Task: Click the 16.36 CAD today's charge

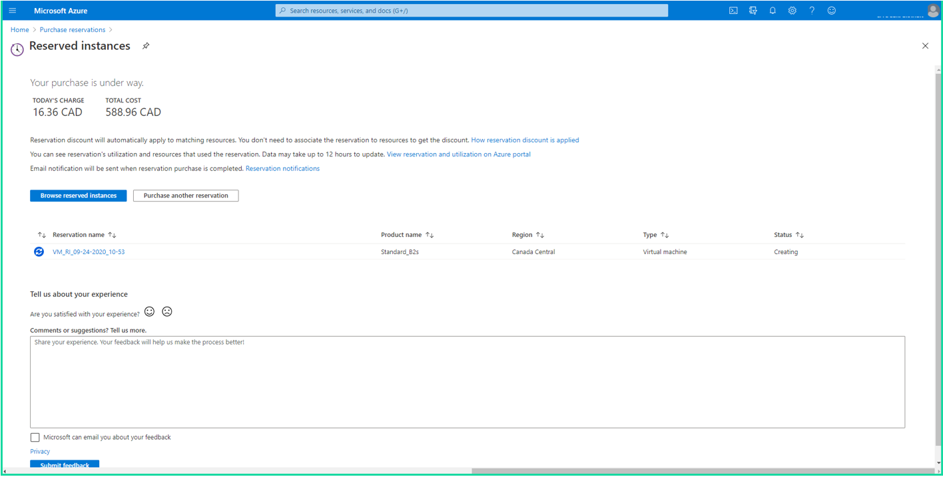Action: (58, 112)
